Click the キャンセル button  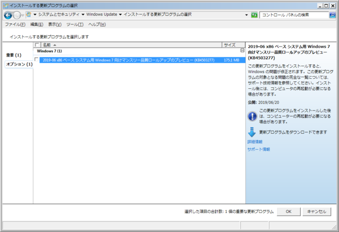[317, 211]
